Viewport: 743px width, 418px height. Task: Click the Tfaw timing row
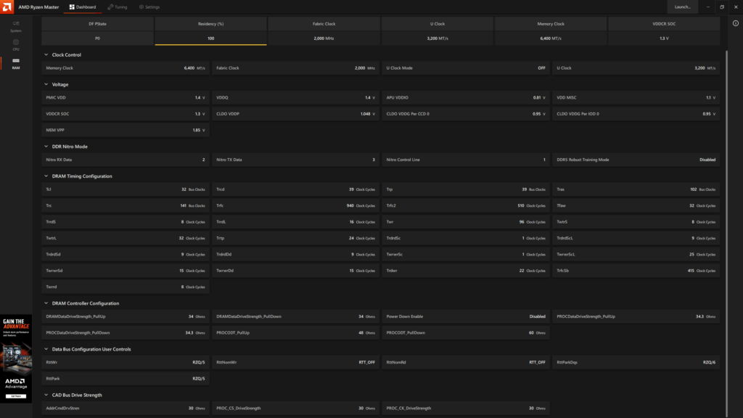[x=636, y=205]
